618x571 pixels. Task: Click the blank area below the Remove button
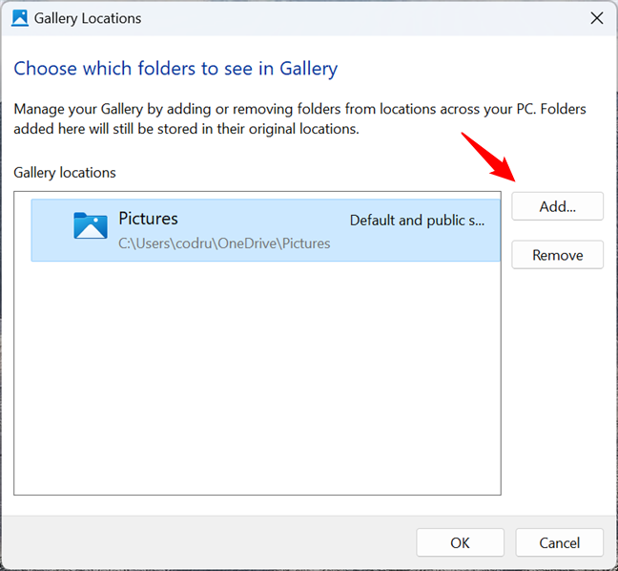pos(557,382)
